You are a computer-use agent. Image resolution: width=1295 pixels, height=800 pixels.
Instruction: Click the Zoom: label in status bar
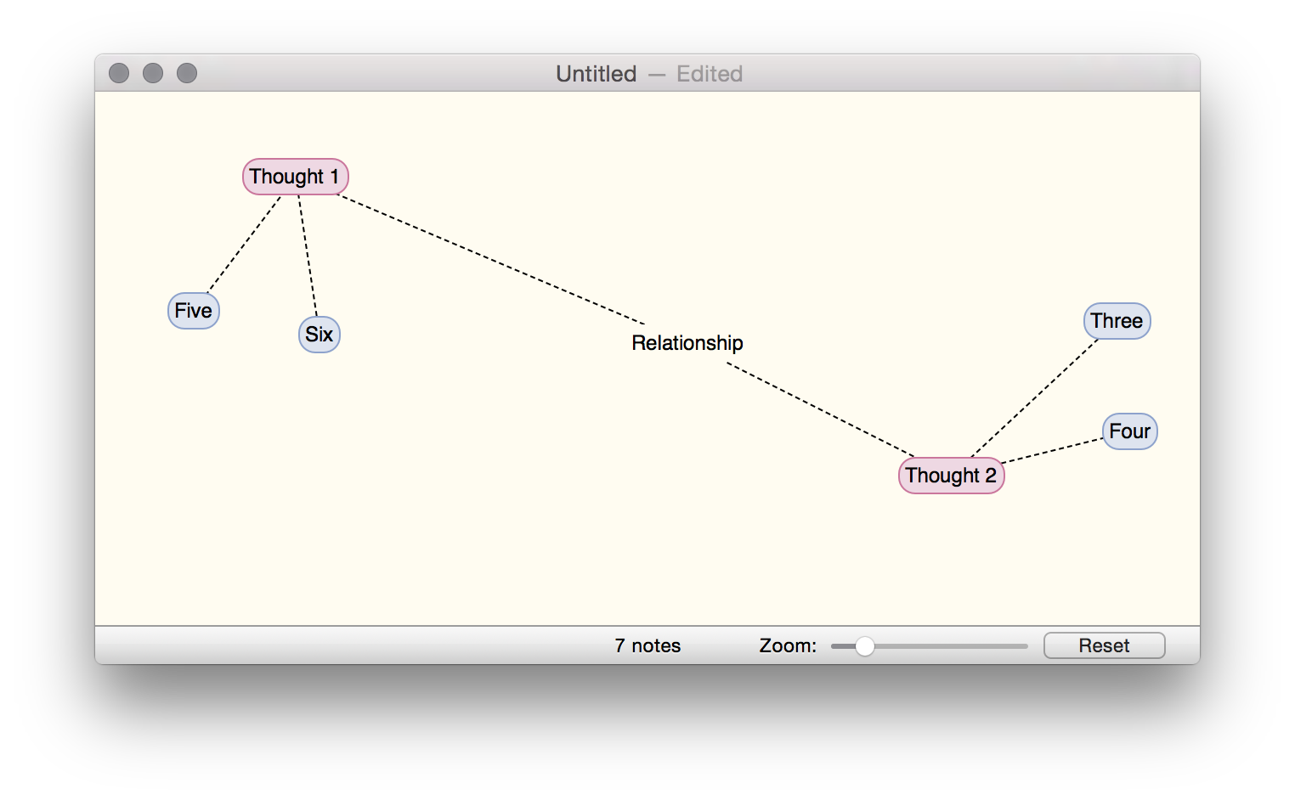788,646
